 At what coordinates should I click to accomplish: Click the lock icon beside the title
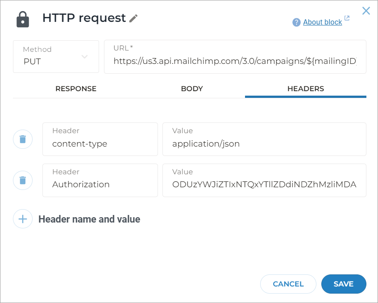coord(22,18)
